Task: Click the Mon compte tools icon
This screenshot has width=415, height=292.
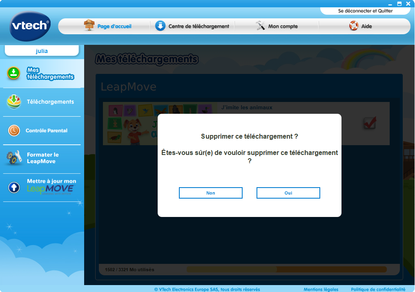Action: pos(261,25)
